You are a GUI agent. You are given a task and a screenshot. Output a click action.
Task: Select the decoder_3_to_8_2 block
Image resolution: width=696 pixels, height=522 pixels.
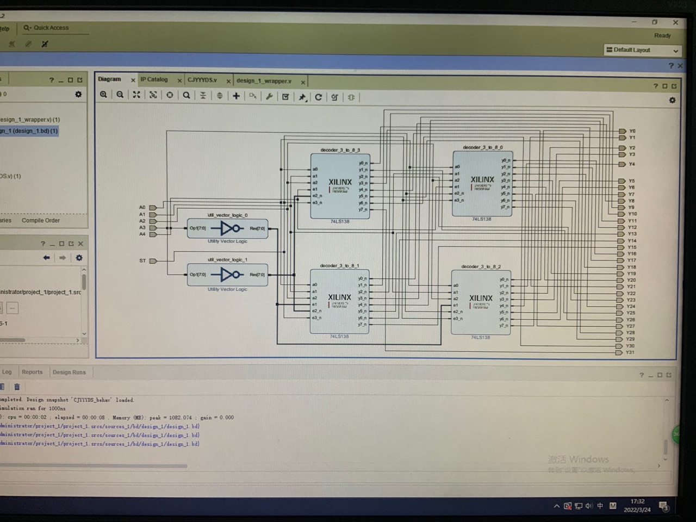481,302
